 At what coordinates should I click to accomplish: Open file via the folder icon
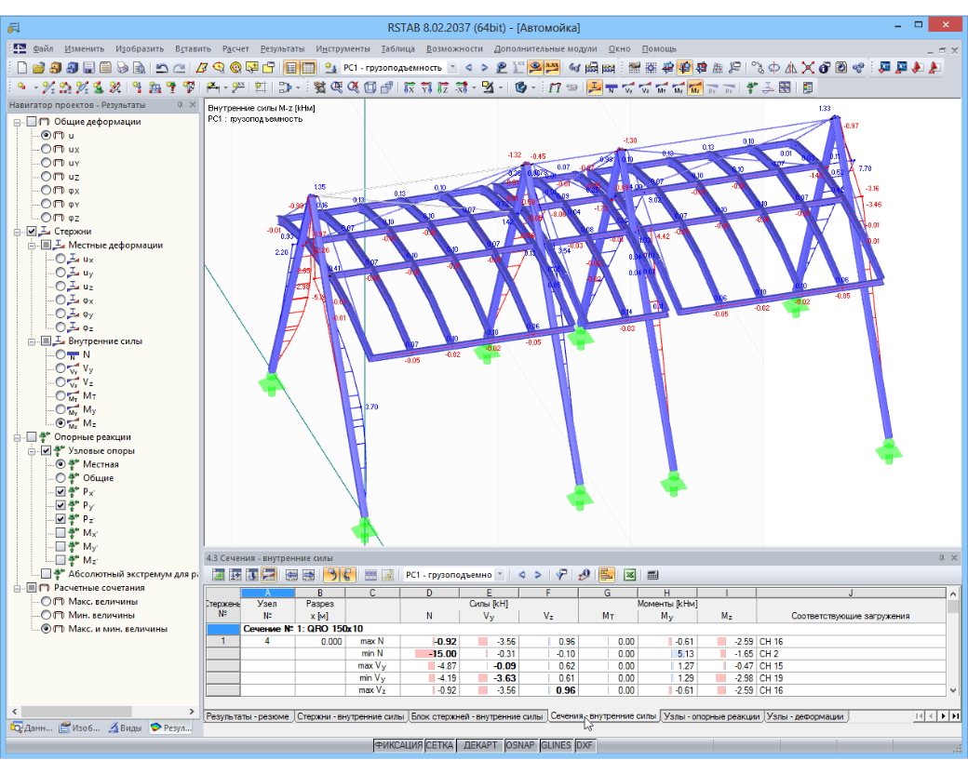38,67
